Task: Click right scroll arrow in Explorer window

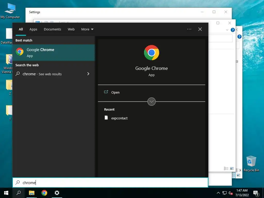Action: click(x=240, y=170)
